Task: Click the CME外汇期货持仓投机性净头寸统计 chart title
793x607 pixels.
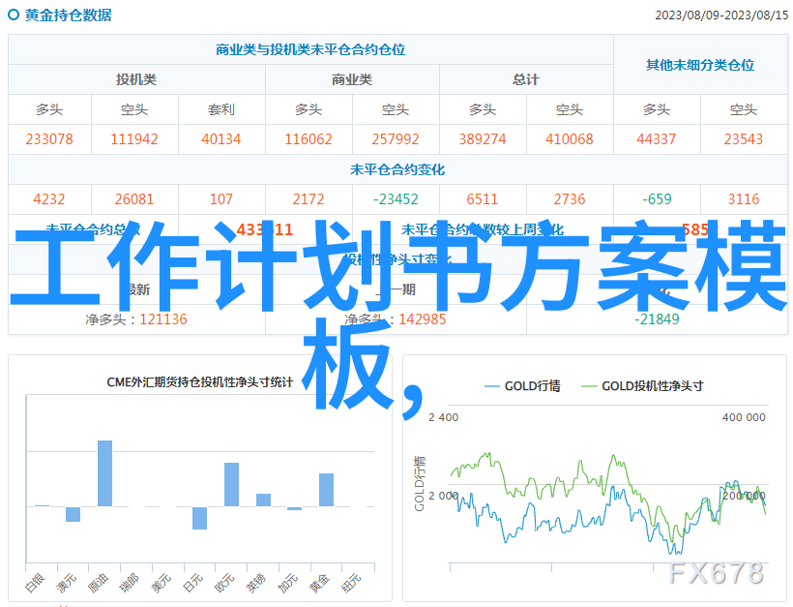Action: click(x=200, y=382)
